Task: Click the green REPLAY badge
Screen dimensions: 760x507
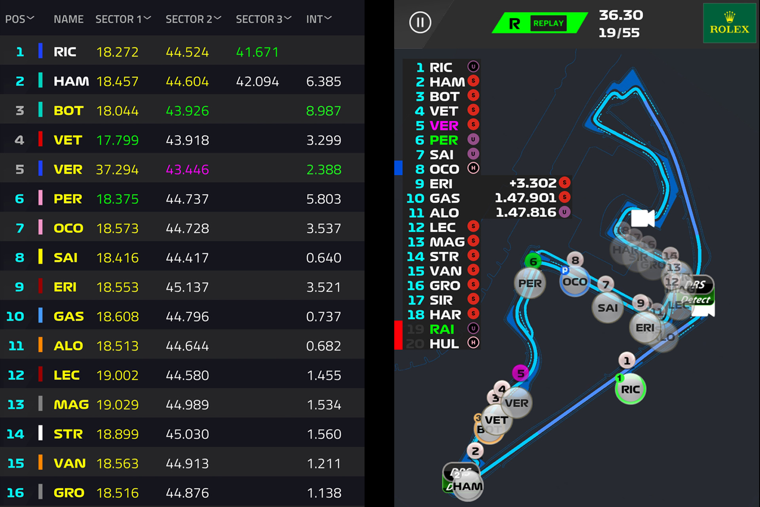Action: coord(548,23)
